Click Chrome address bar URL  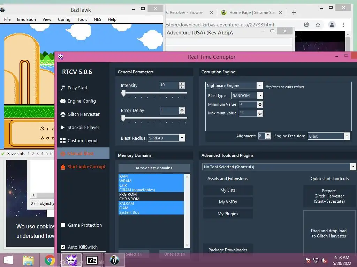point(220,25)
